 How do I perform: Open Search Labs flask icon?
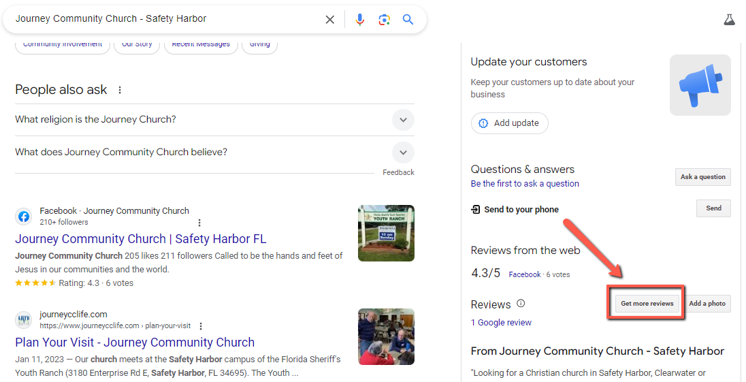(730, 20)
